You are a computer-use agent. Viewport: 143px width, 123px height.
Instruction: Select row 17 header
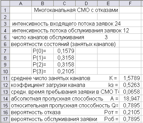tap(5, 119)
